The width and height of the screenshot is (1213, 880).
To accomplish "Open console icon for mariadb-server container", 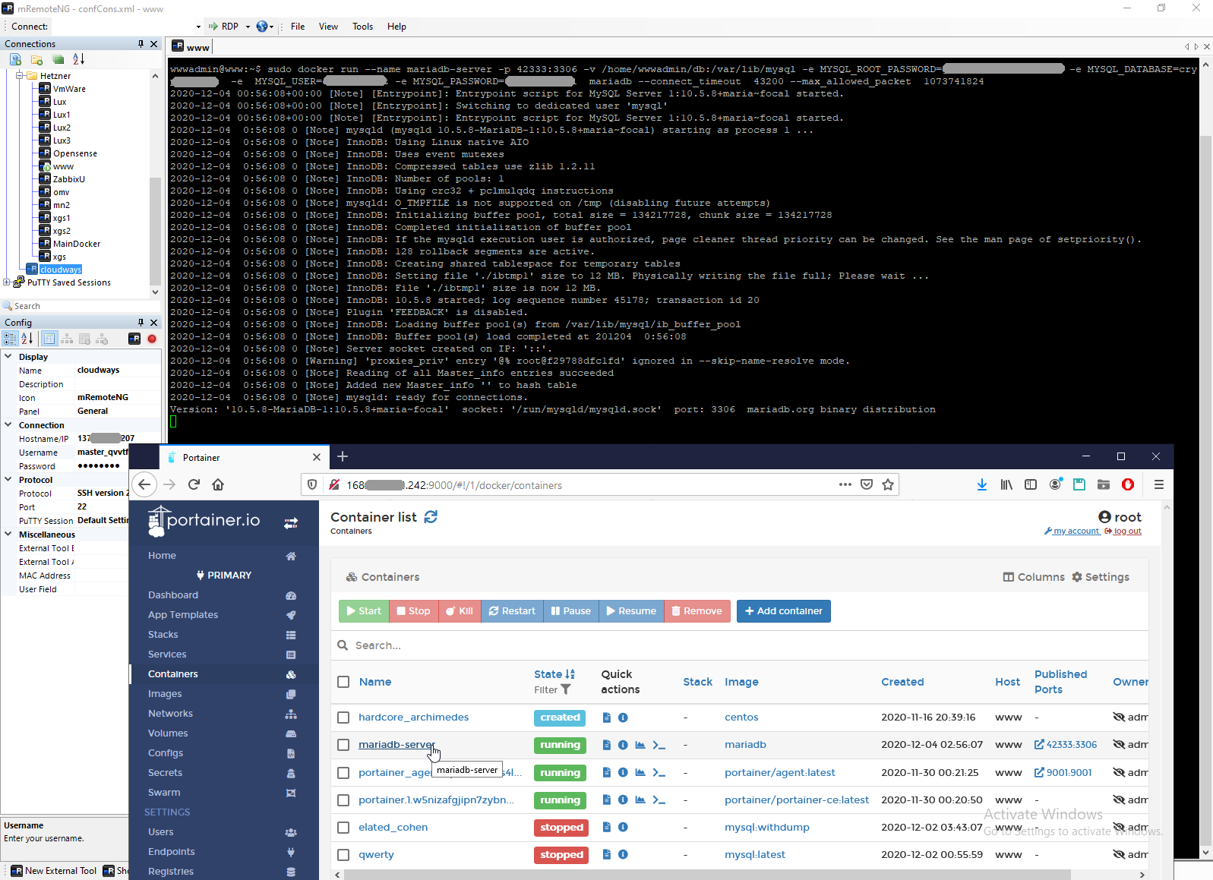I will [x=659, y=745].
